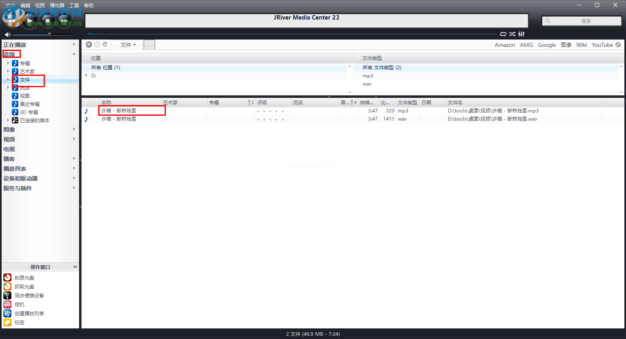Toggle repeat mode icon
Image resolution: width=626 pixels, height=339 pixels.
tap(503, 34)
